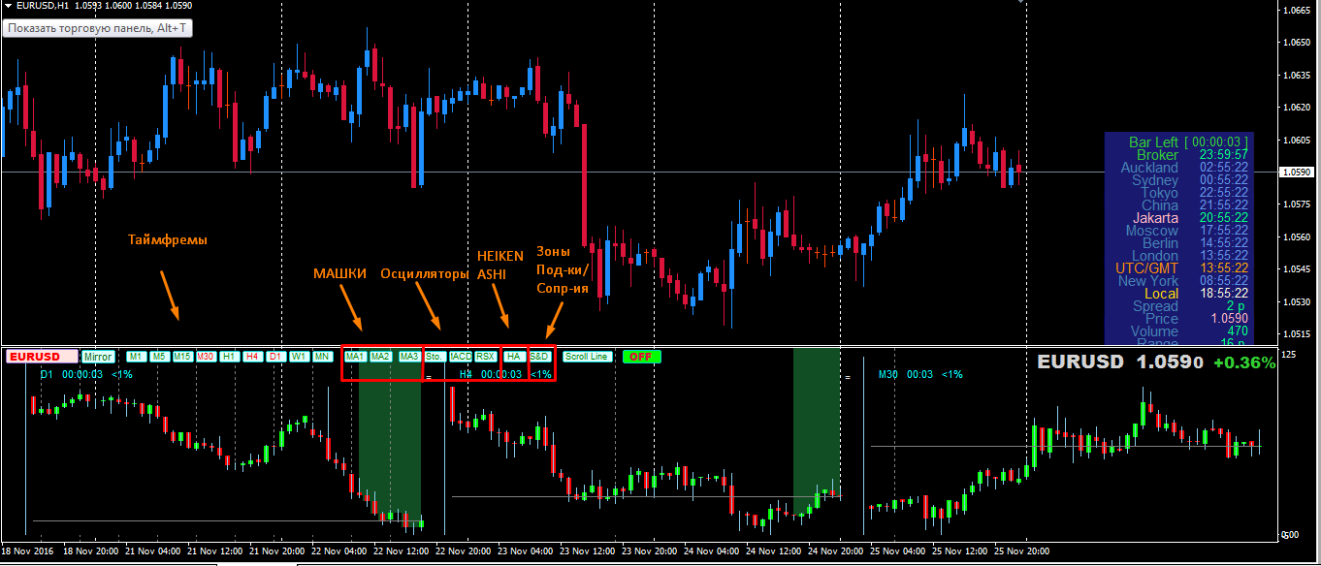Select the UTC/GMT time row
1321x566 pixels.
1182,268
